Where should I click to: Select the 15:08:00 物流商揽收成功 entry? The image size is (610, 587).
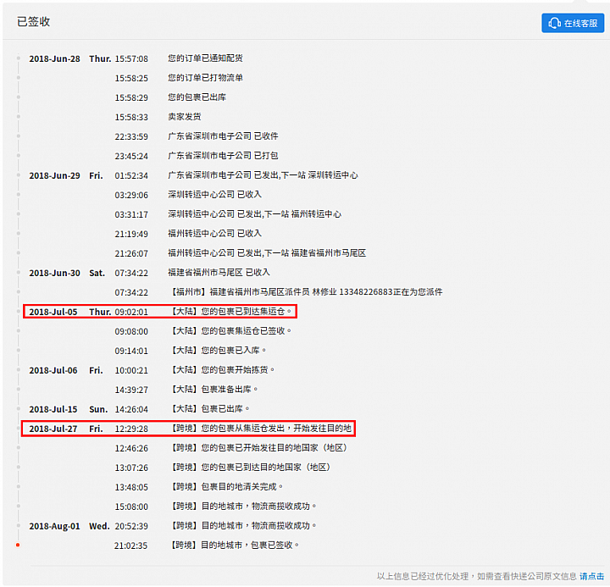[x=243, y=506]
